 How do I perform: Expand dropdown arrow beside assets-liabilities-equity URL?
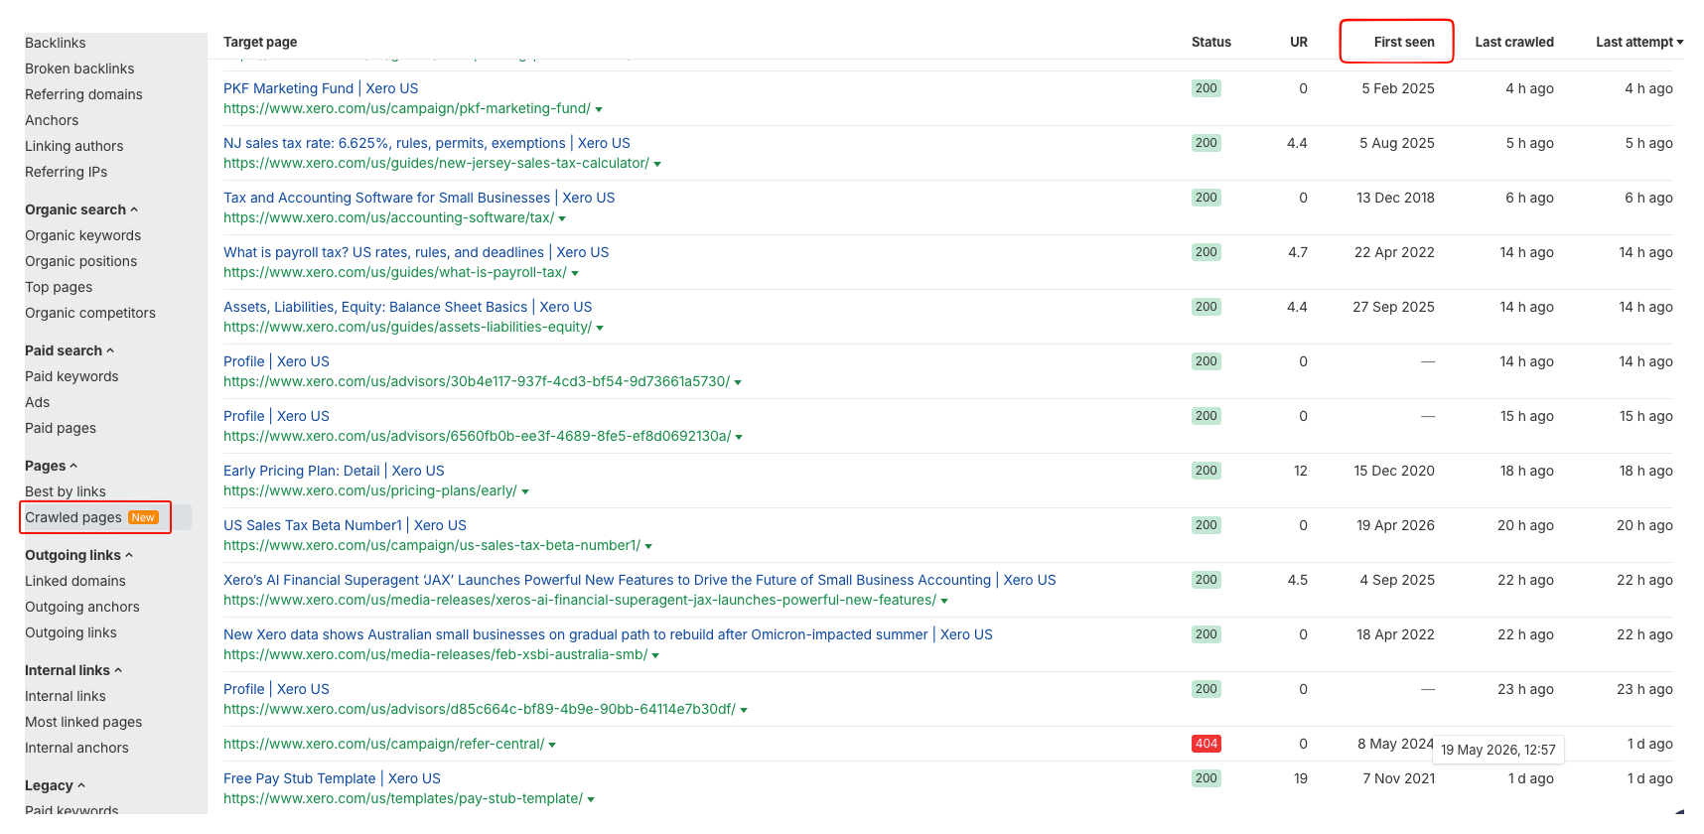pyautogui.click(x=600, y=328)
